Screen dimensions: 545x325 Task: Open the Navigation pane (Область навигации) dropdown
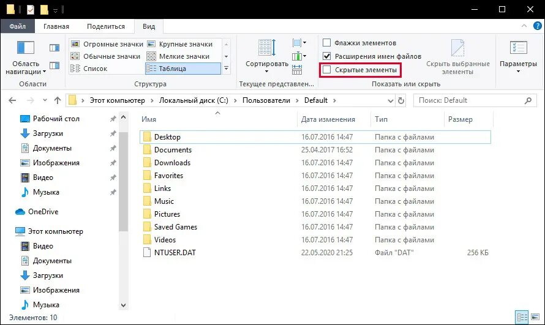[x=26, y=58]
